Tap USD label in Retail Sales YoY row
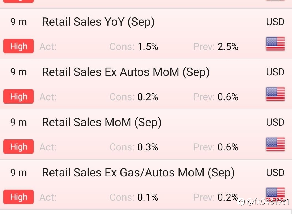Image resolution: width=292 pixels, height=214 pixels. [275, 22]
